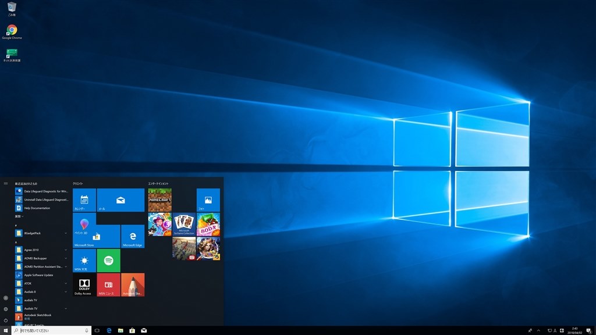Click the Windows Start button
Image resolution: width=596 pixels, height=335 pixels.
pos(6,330)
